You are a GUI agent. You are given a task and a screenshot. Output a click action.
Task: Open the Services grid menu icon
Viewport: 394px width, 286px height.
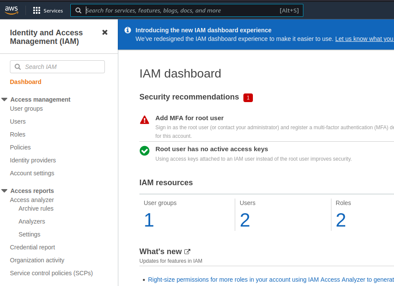tap(36, 10)
